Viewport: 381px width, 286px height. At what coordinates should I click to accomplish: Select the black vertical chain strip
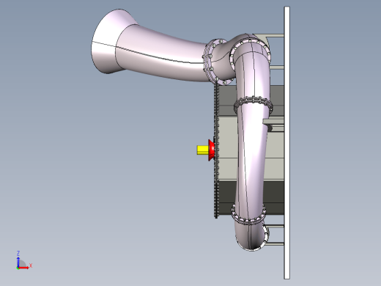point(215,151)
